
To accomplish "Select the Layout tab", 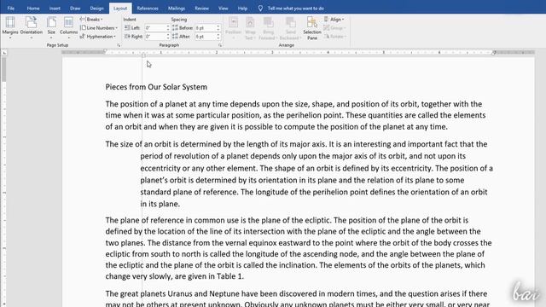I will click(120, 8).
